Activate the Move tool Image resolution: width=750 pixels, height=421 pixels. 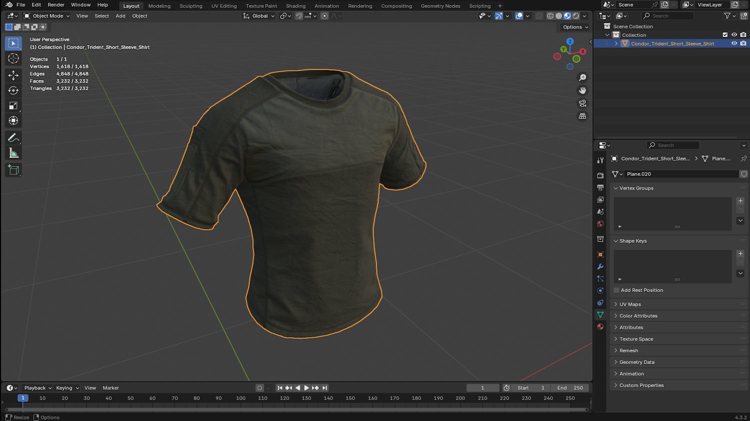tap(13, 75)
